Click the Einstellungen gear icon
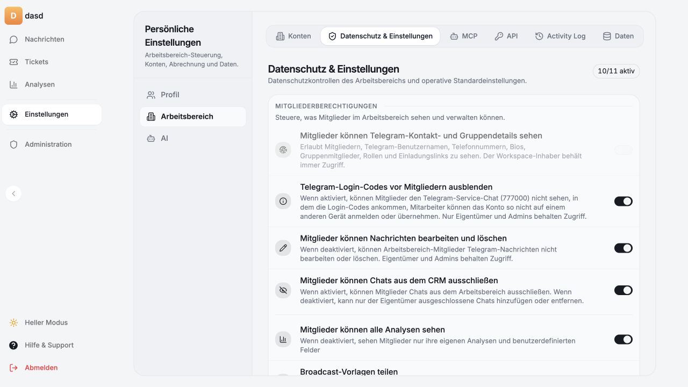 point(14,114)
